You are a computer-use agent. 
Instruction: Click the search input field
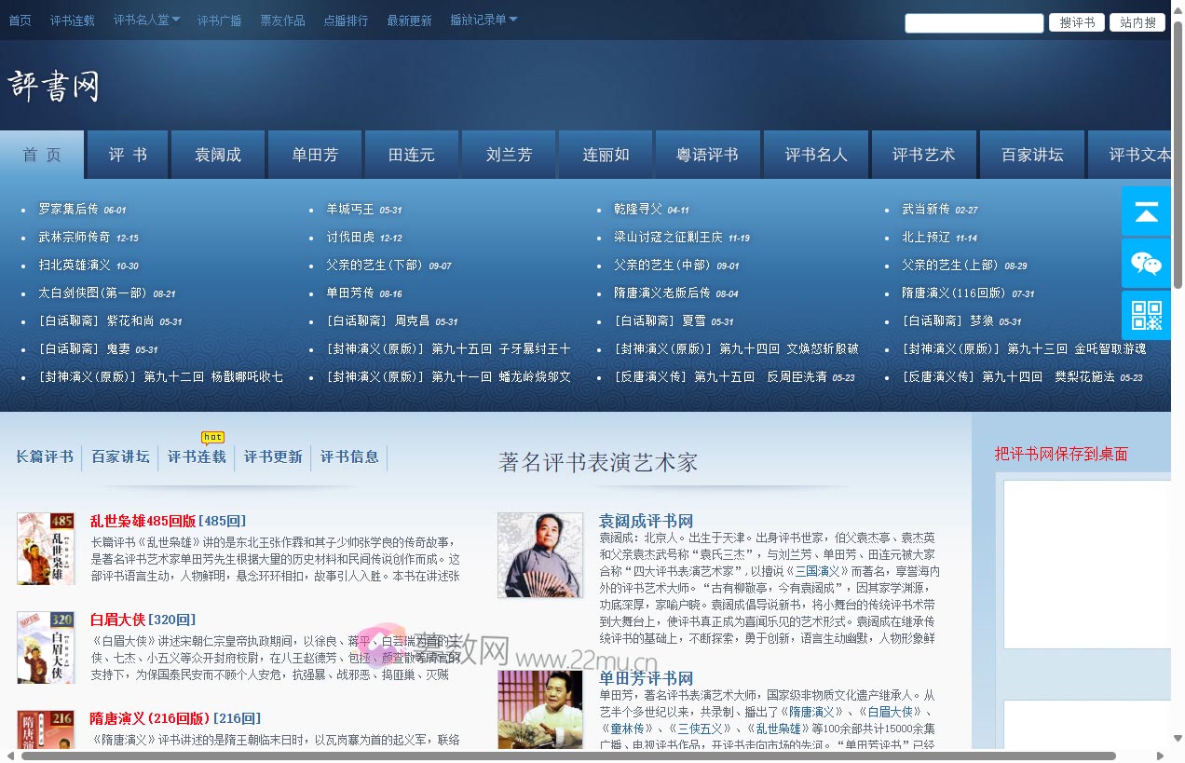pyautogui.click(x=974, y=22)
